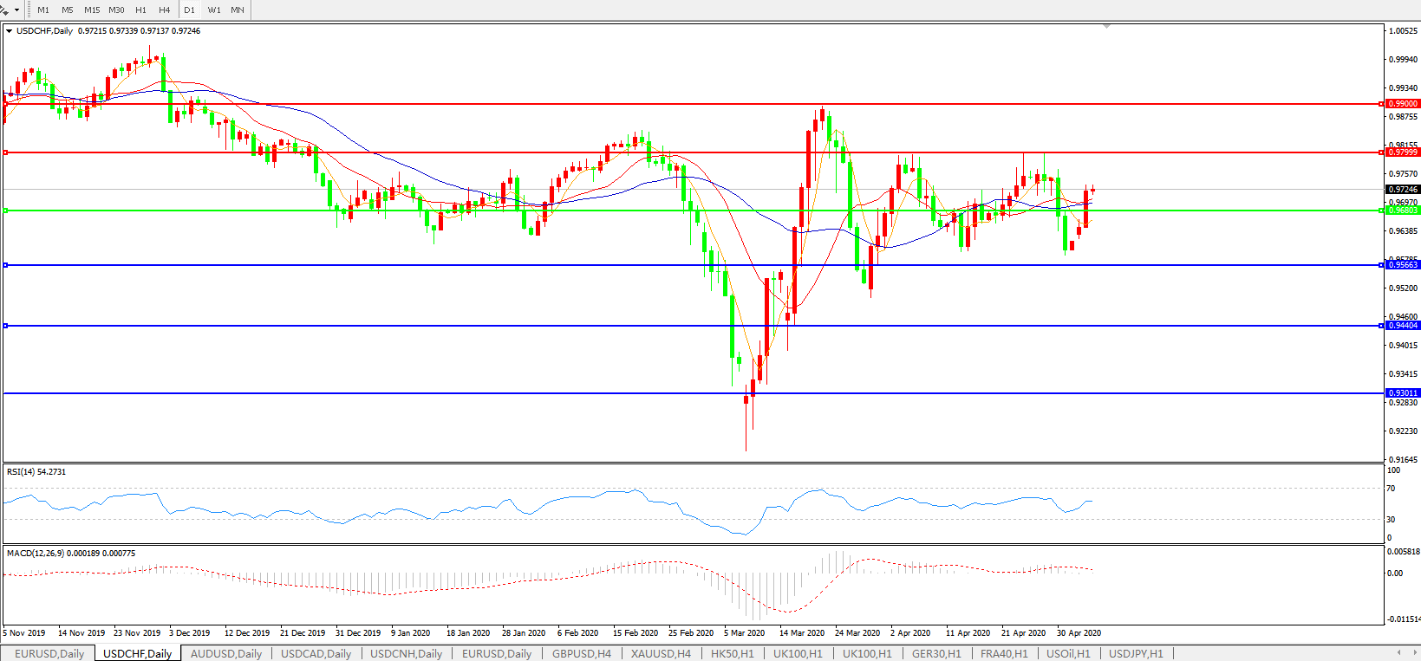Switch chart to M1 timeframe
Image resolution: width=1421 pixels, height=661 pixels.
click(43, 10)
